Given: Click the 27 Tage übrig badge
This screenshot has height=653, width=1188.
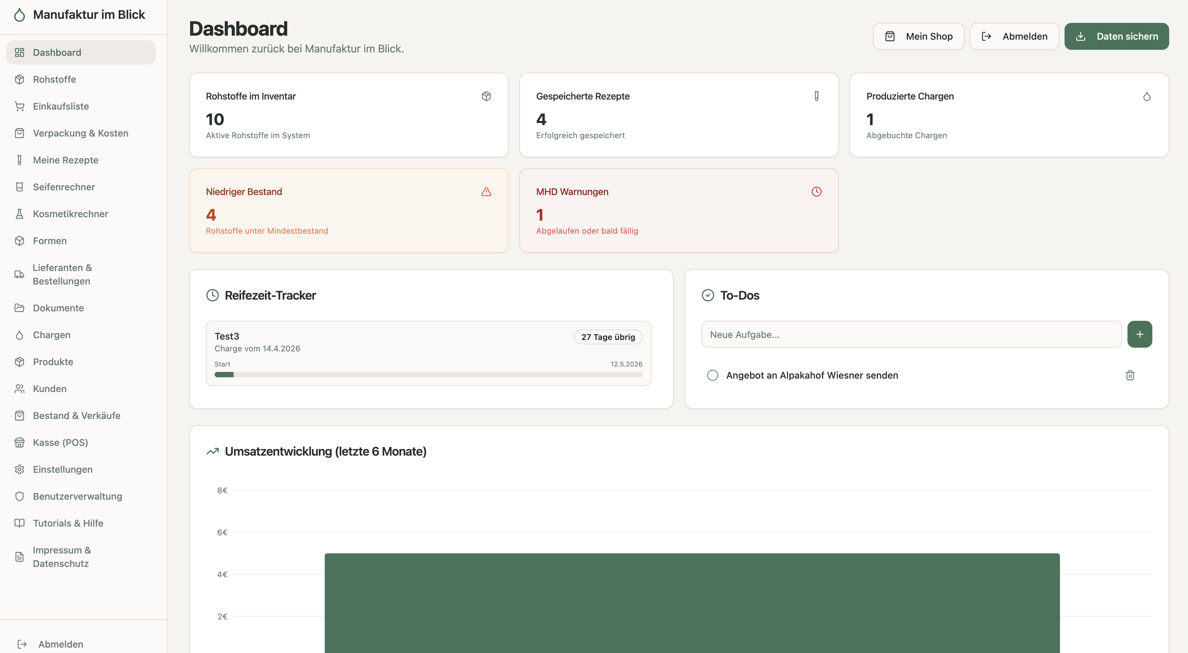Looking at the screenshot, I should [608, 337].
